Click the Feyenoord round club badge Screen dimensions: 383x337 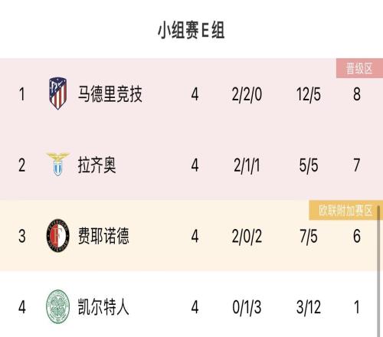click(x=58, y=235)
